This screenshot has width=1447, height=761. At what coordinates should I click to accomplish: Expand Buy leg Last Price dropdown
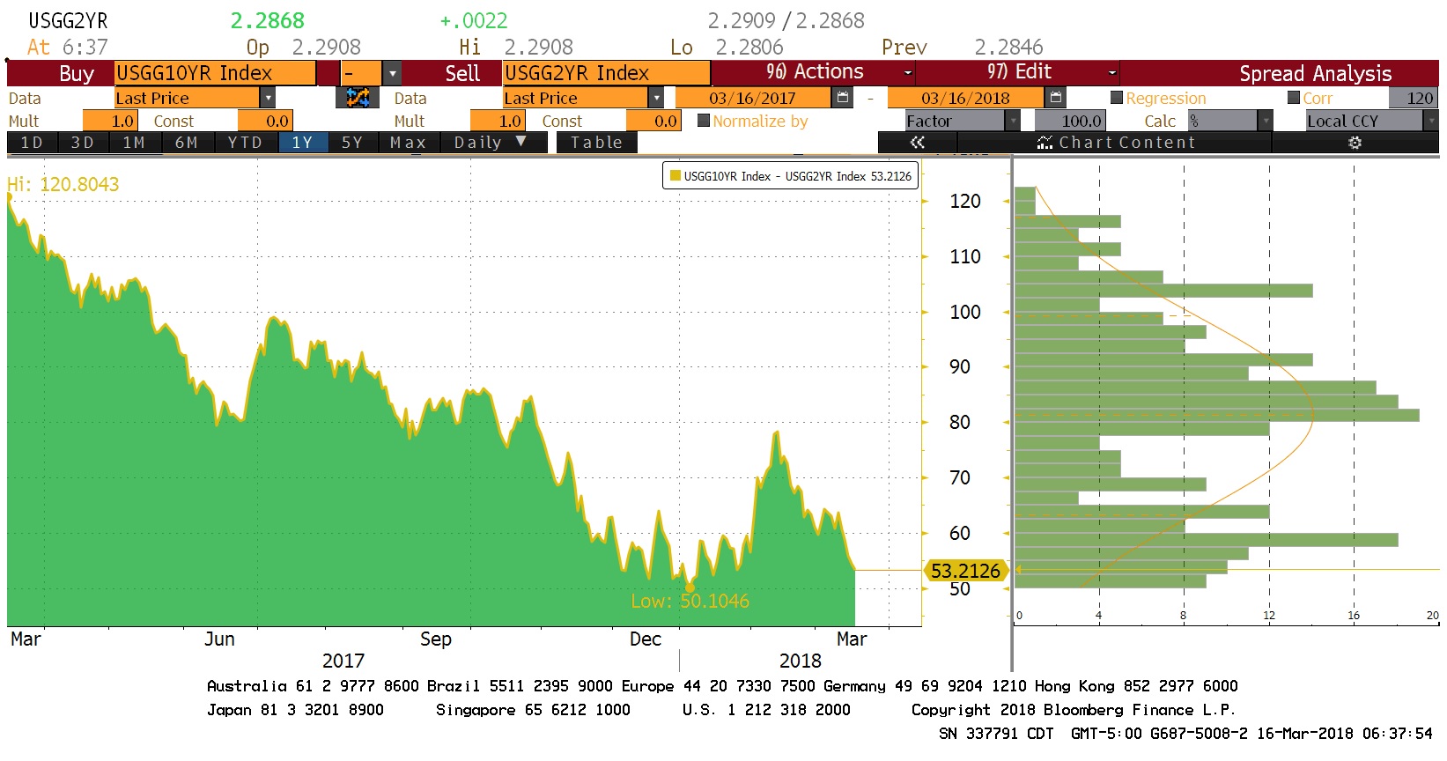tap(269, 98)
